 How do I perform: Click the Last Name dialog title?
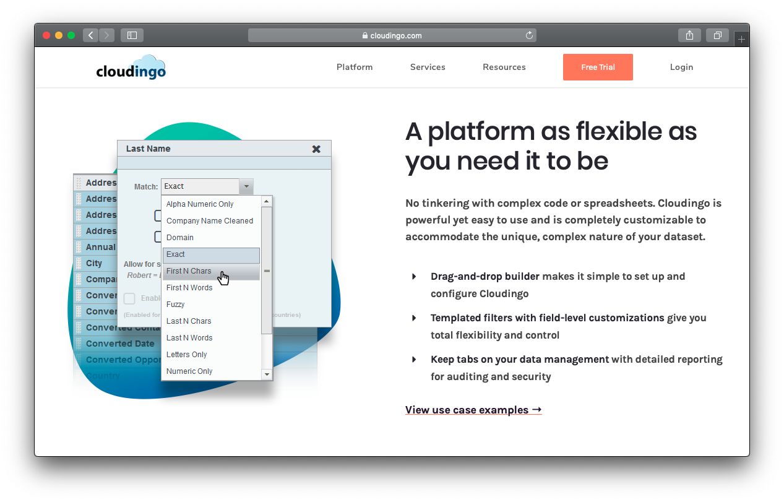coord(149,149)
